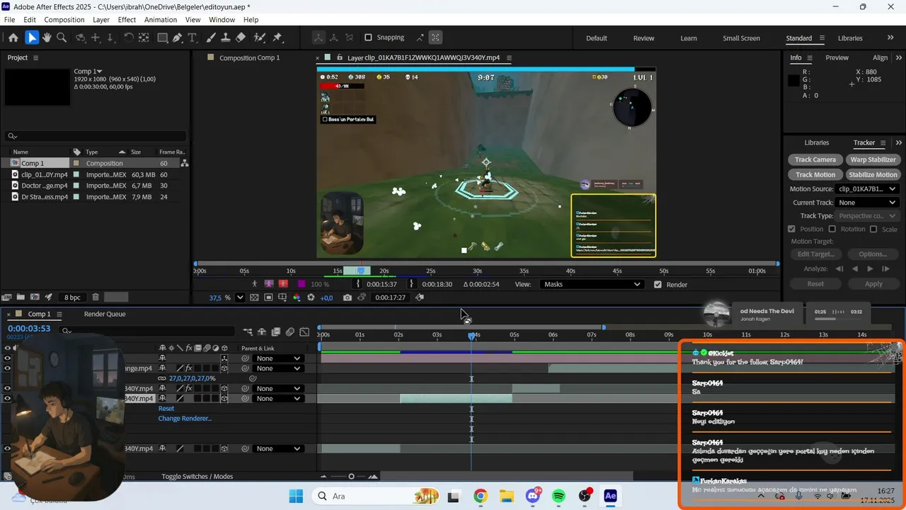Open the Animation menu
The width and height of the screenshot is (906, 510).
[161, 20]
